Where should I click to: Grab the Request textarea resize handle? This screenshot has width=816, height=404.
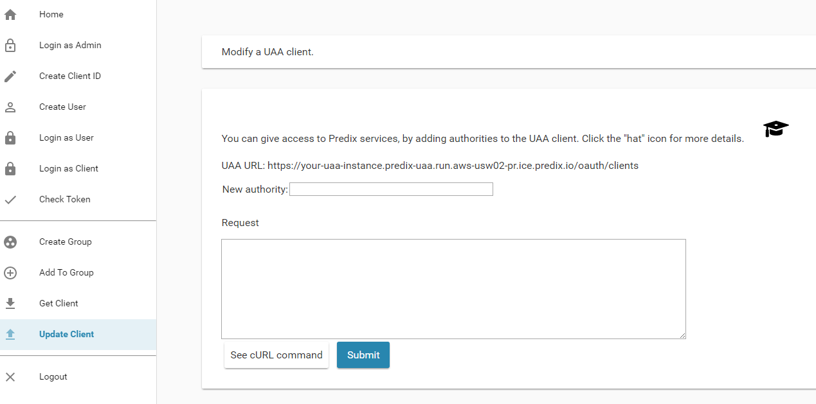[682, 335]
